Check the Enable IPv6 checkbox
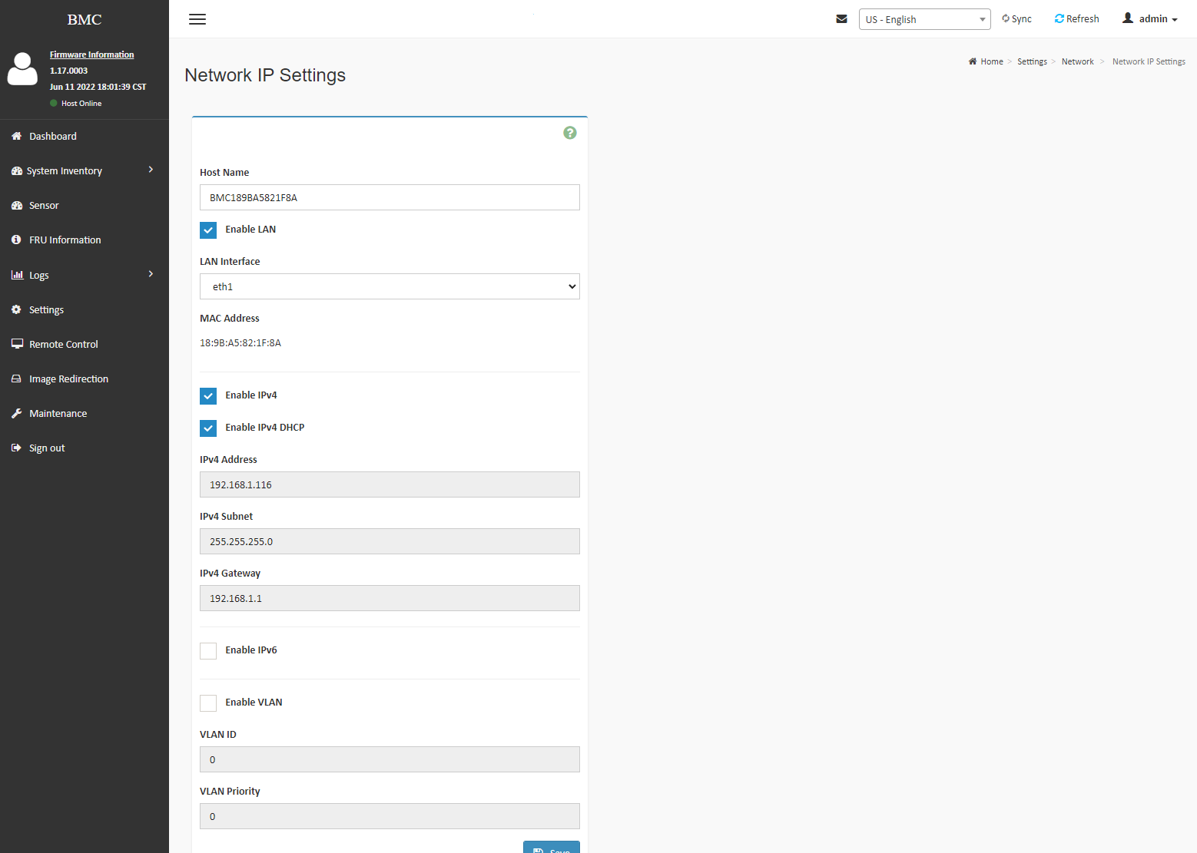1197x853 pixels. (208, 650)
